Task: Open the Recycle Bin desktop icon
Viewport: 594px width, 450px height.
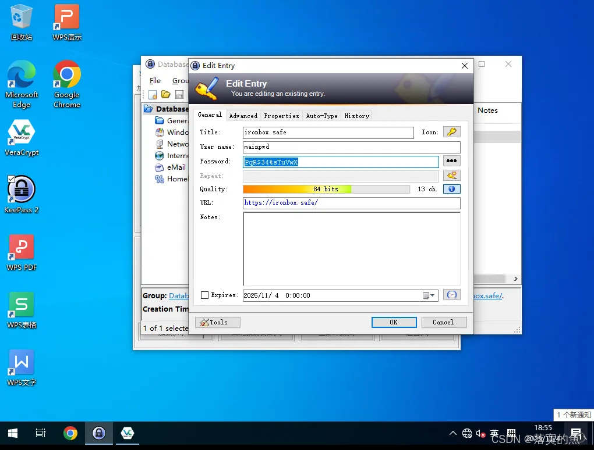Action: [22, 22]
